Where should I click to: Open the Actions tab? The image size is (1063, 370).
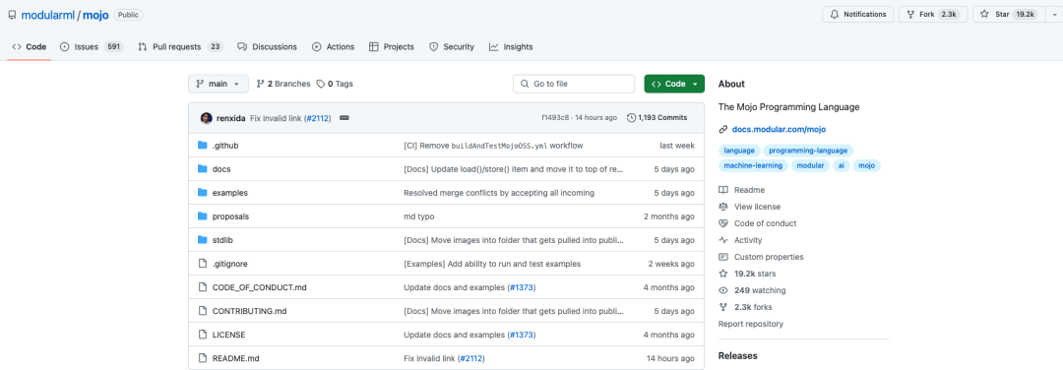click(x=333, y=47)
